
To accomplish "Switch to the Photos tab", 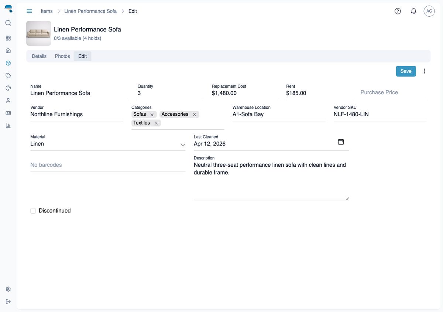I will pos(62,56).
